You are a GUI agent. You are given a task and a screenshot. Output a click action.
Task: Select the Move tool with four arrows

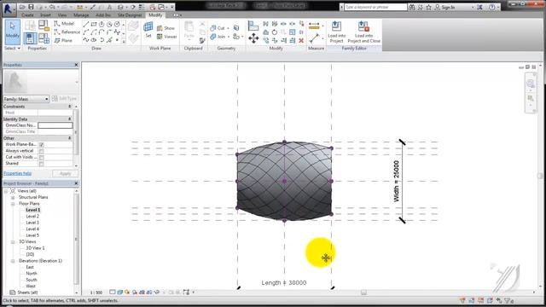point(253,38)
